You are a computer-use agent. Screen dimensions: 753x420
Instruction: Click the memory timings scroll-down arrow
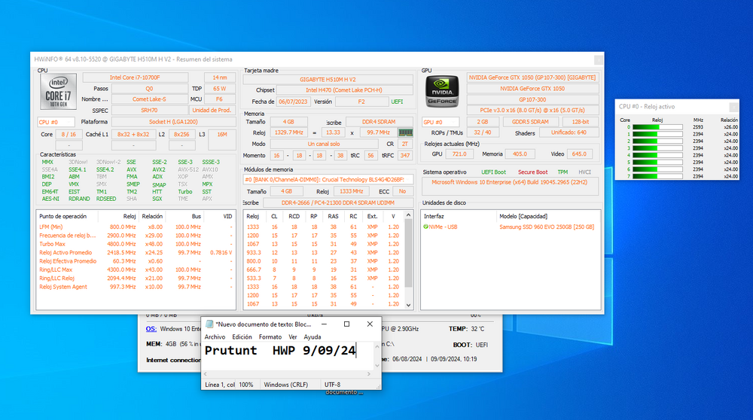(x=409, y=305)
